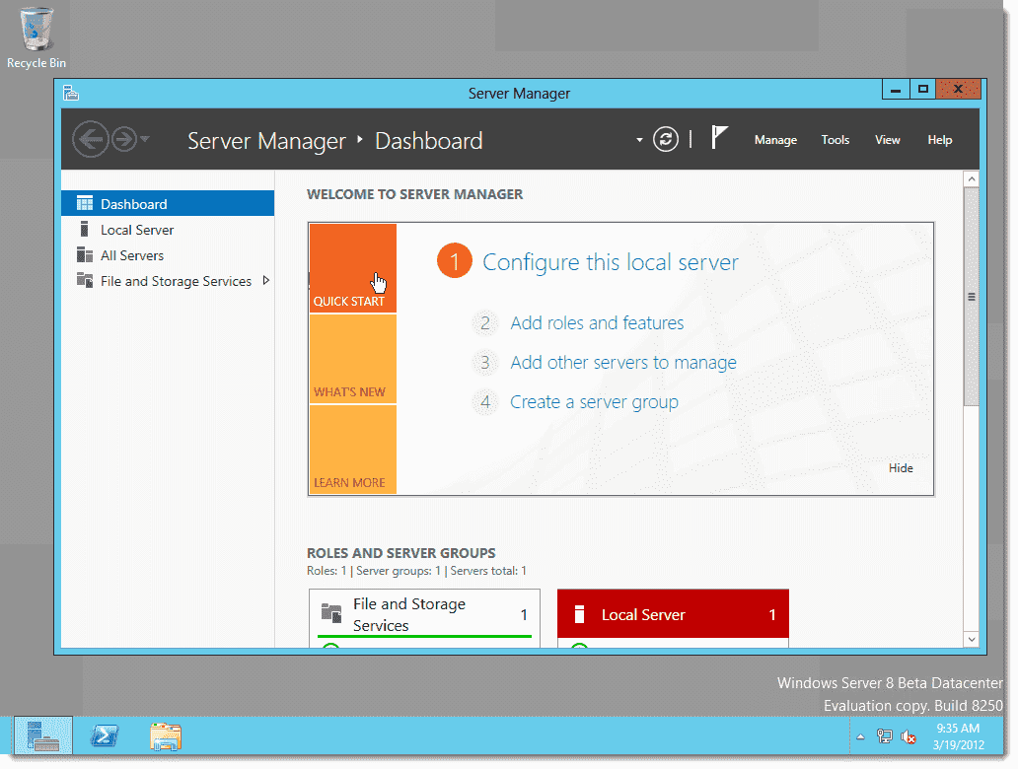Click the All Servers icon in sidebar
Viewport: 1018px width, 769px height.
coord(85,255)
